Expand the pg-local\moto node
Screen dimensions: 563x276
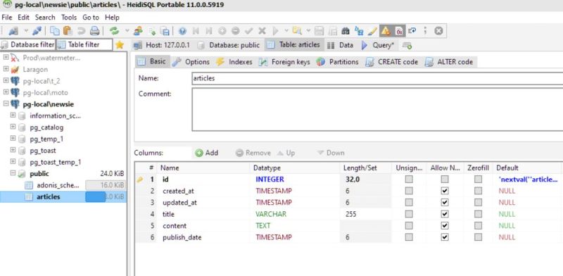point(6,92)
